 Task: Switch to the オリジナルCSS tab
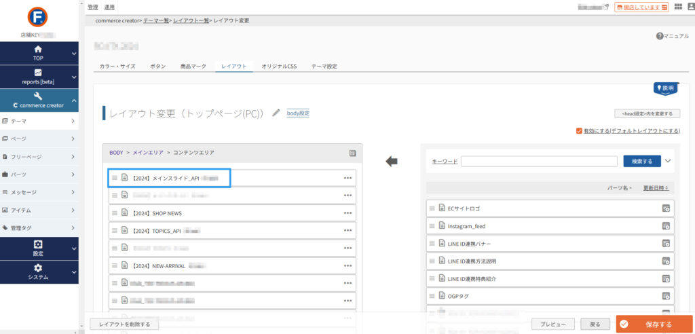279,67
